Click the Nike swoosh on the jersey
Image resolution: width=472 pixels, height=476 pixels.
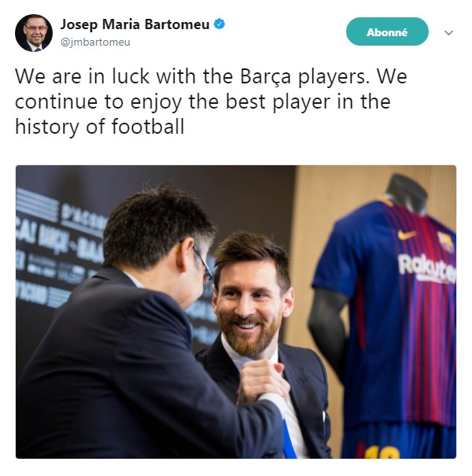coord(407,234)
